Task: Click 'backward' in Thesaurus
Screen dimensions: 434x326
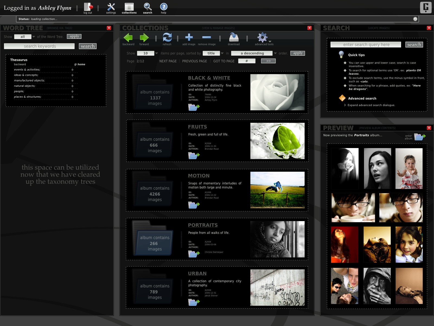Action: click(x=20, y=64)
